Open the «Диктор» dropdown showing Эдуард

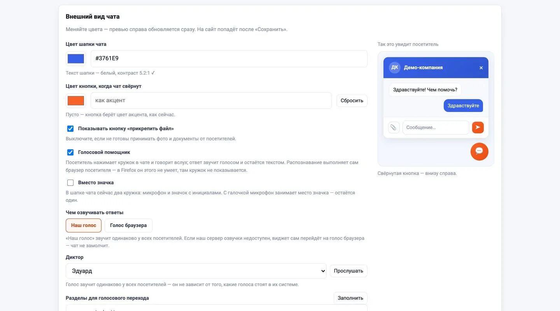(196, 271)
